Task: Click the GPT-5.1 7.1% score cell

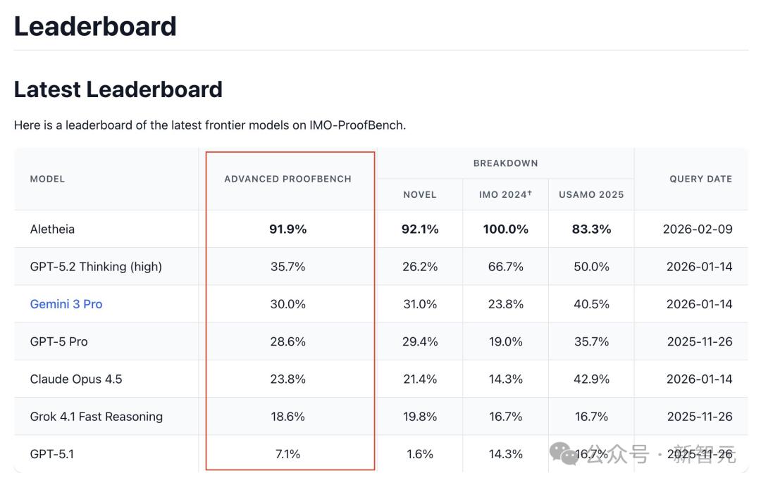Action: click(x=287, y=454)
